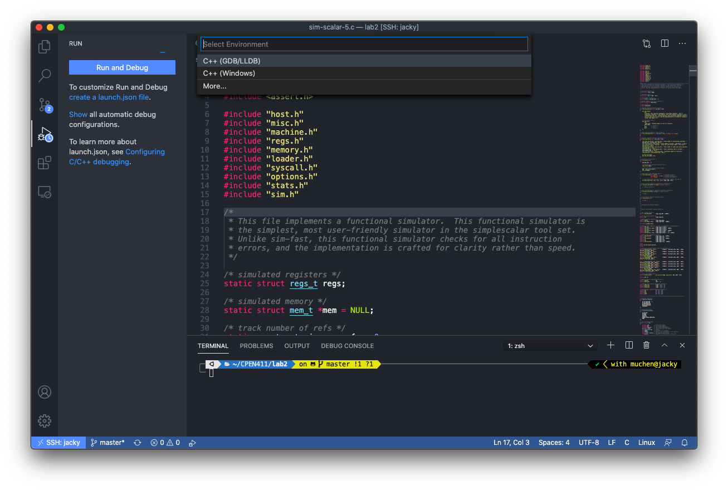Click the Accounts icon in activity bar
Screen dimensions: 728x490
pyautogui.click(x=45, y=392)
